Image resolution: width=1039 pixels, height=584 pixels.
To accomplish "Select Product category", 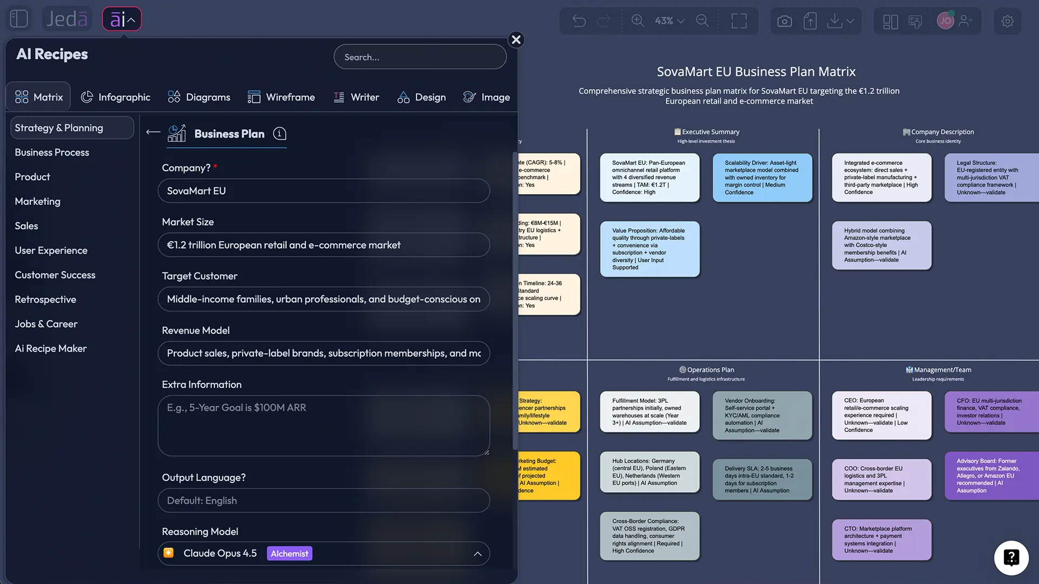I will [x=32, y=177].
